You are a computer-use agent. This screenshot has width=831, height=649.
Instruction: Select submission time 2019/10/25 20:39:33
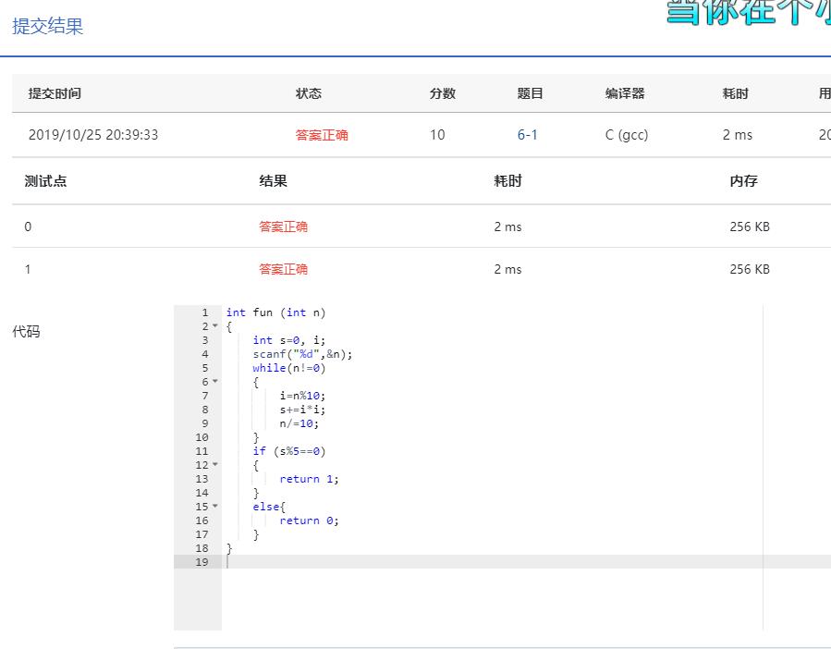point(93,135)
